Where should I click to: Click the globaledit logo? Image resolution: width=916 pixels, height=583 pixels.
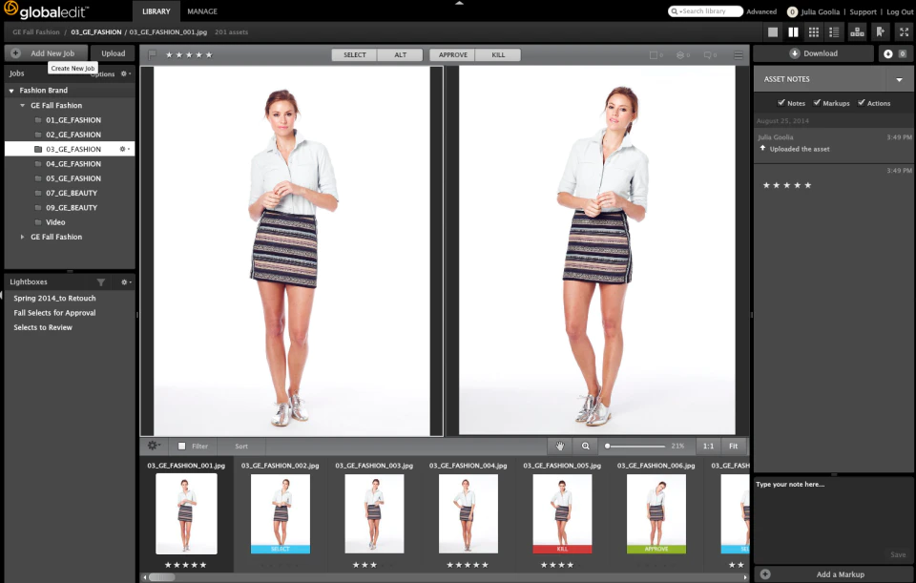click(x=46, y=10)
